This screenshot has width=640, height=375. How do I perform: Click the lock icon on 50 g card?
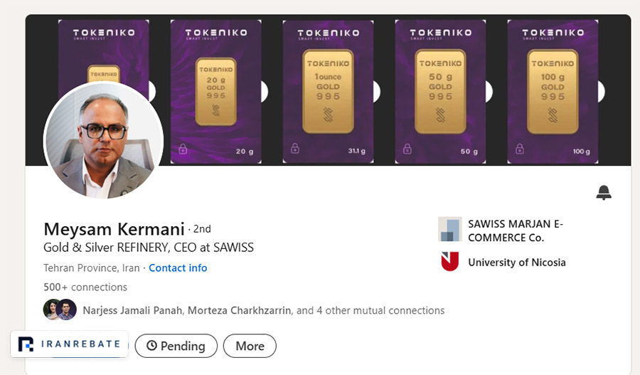407,149
